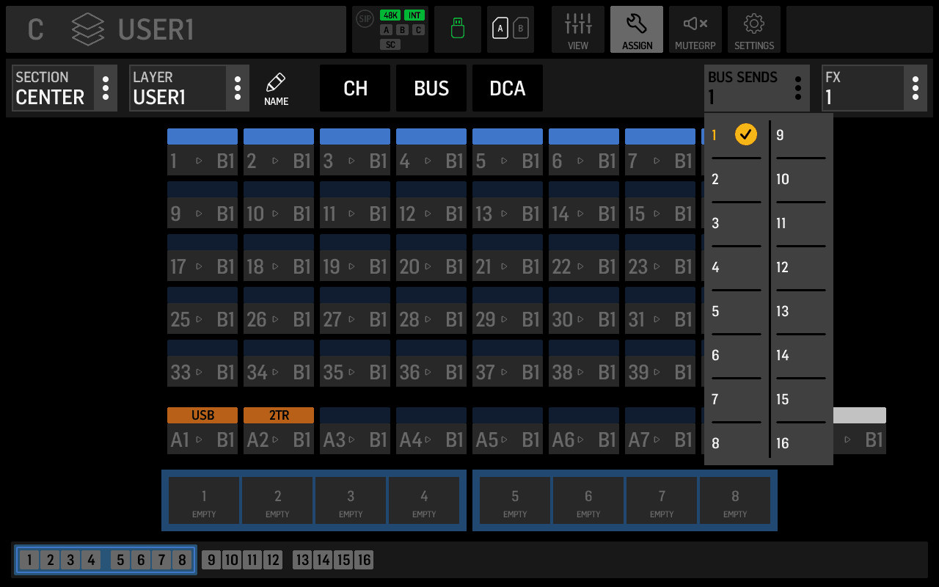Image resolution: width=939 pixels, height=587 pixels.
Task: Open the VIEW faders screen
Action: [578, 29]
